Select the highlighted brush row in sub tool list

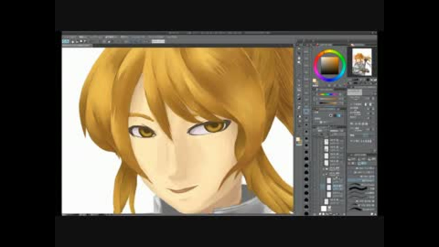[x=362, y=181]
